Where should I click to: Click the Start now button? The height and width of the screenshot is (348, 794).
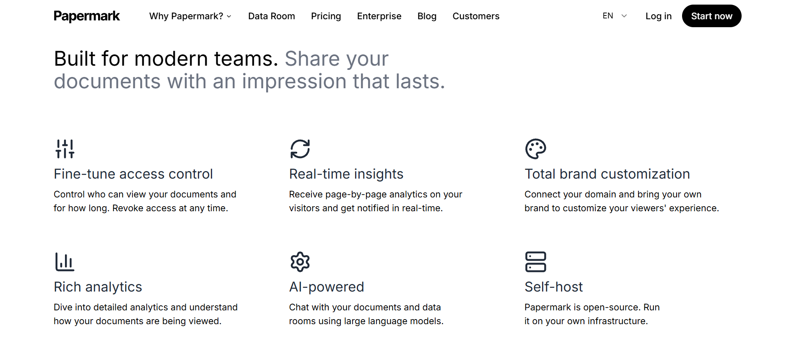tap(711, 16)
